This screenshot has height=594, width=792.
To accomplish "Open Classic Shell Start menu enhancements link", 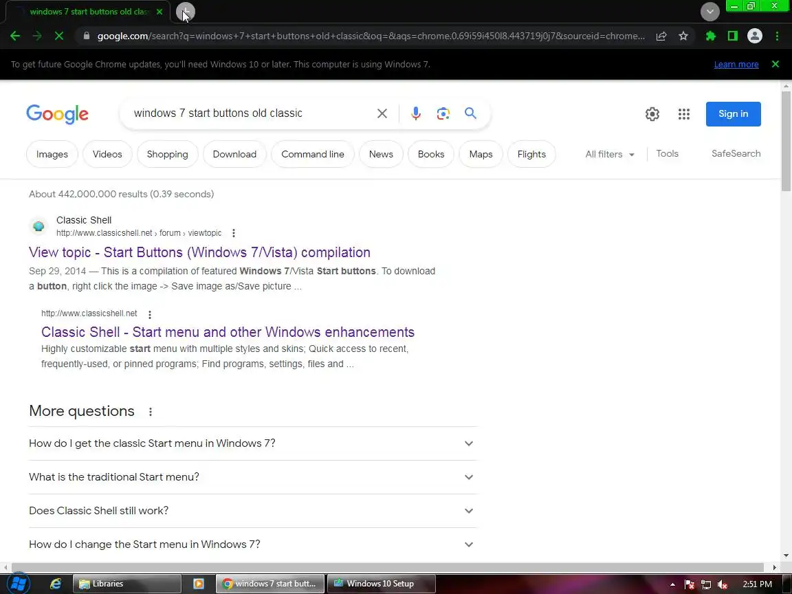I will pos(228,332).
